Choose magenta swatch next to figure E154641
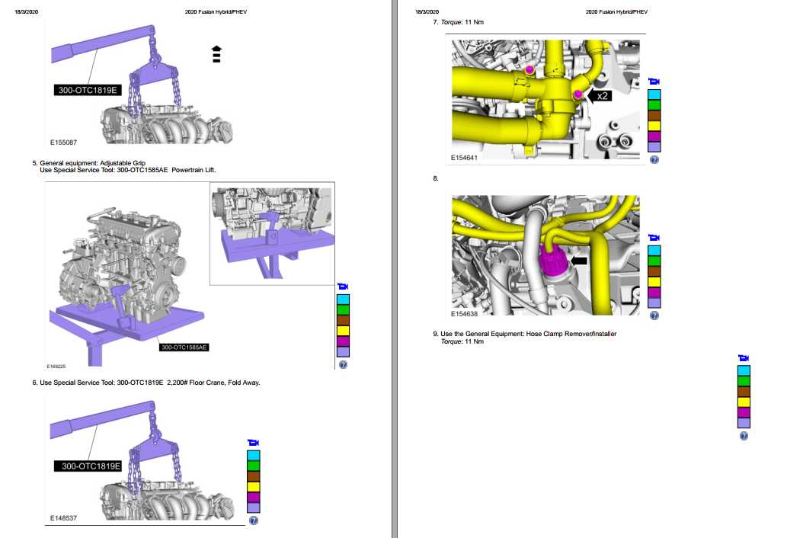This screenshot has height=538, width=787. (x=654, y=137)
